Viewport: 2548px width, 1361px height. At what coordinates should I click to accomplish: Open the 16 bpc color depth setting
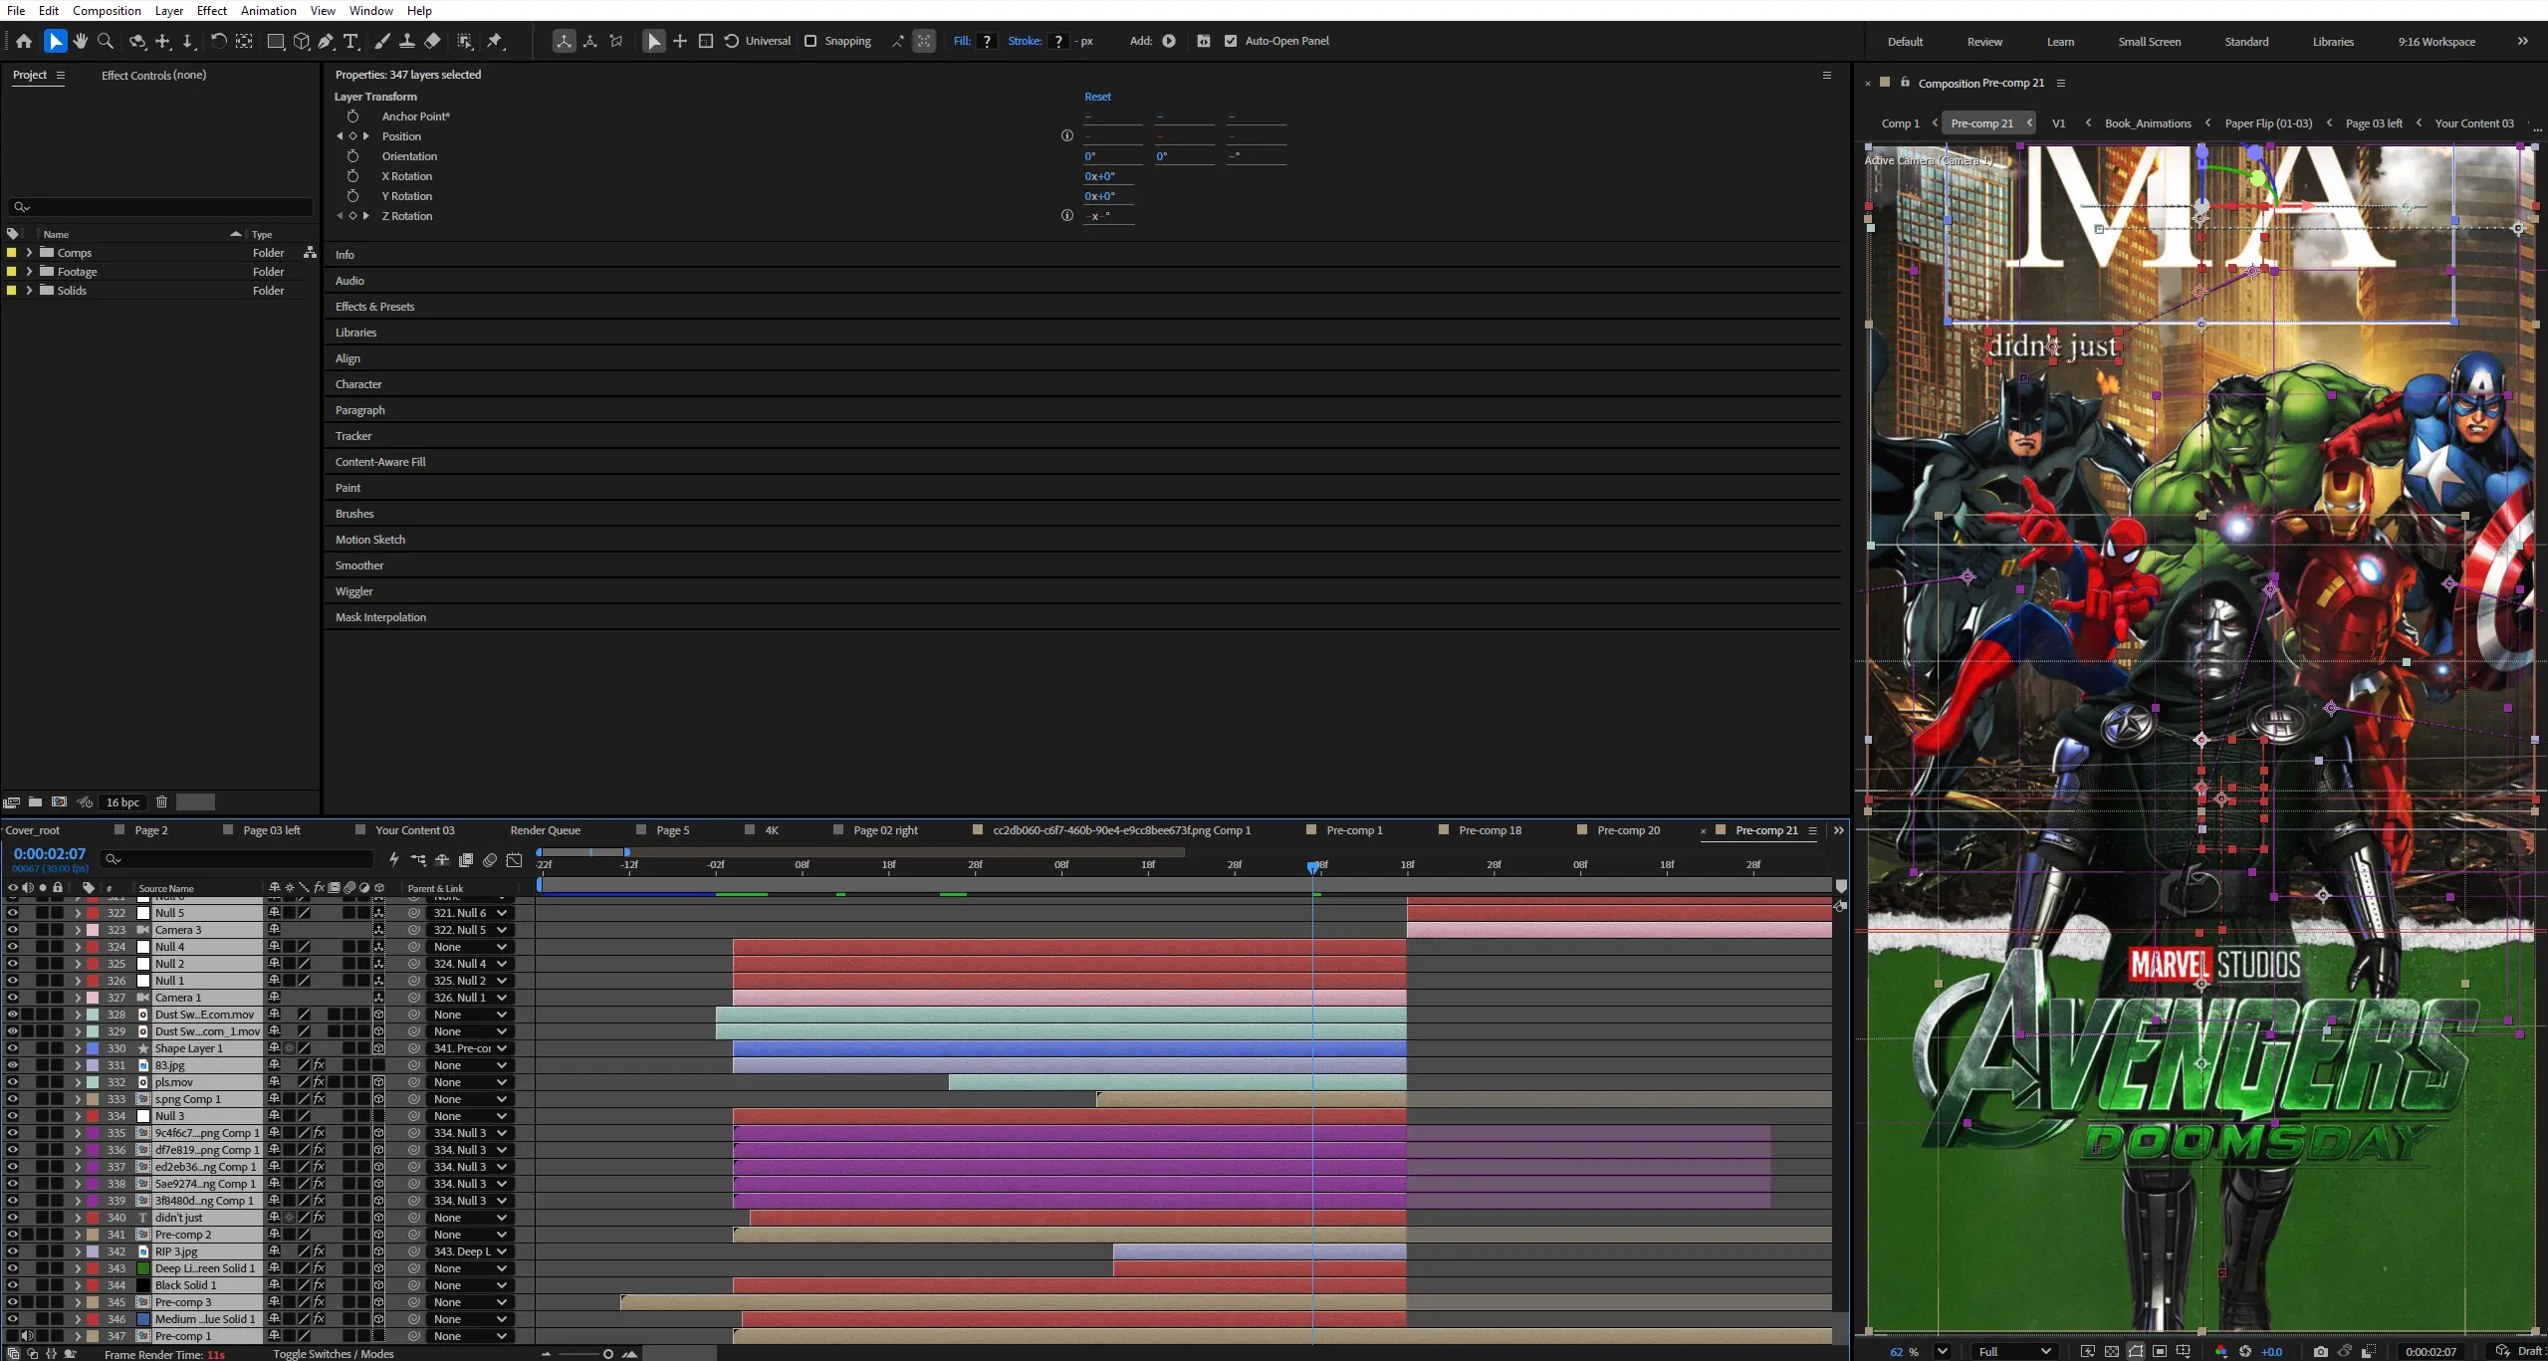pos(123,802)
